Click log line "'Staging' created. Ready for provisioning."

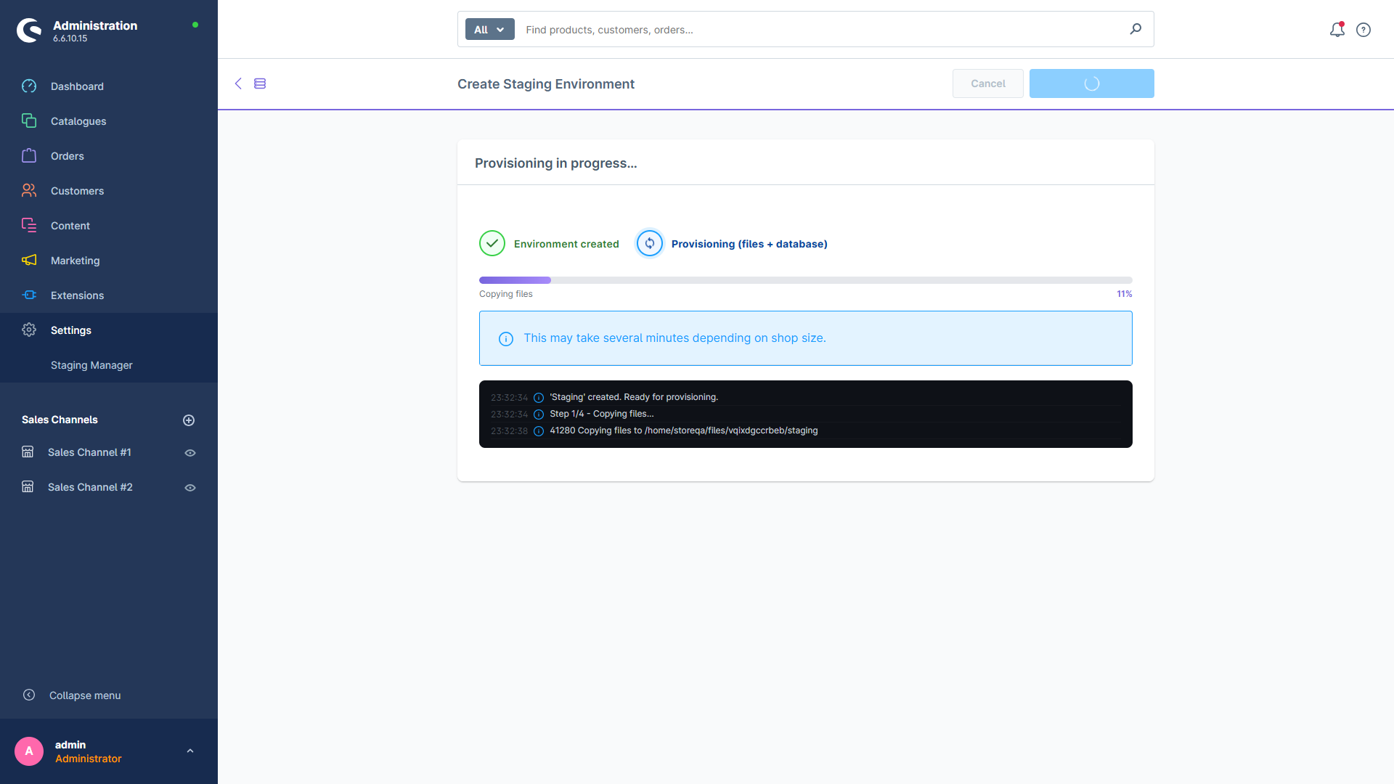pyautogui.click(x=634, y=397)
